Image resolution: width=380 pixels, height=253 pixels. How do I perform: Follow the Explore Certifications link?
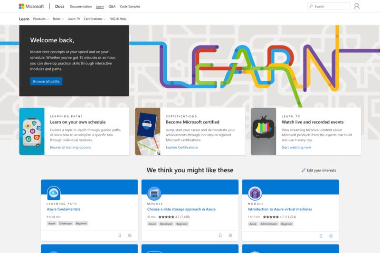tap(181, 147)
